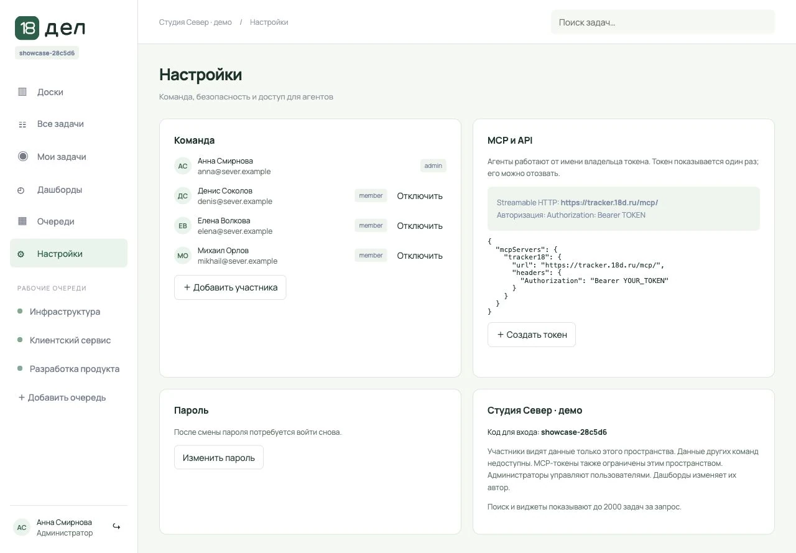The image size is (796, 553).
Task: Open Мои задачи page
Action: click(x=68, y=157)
